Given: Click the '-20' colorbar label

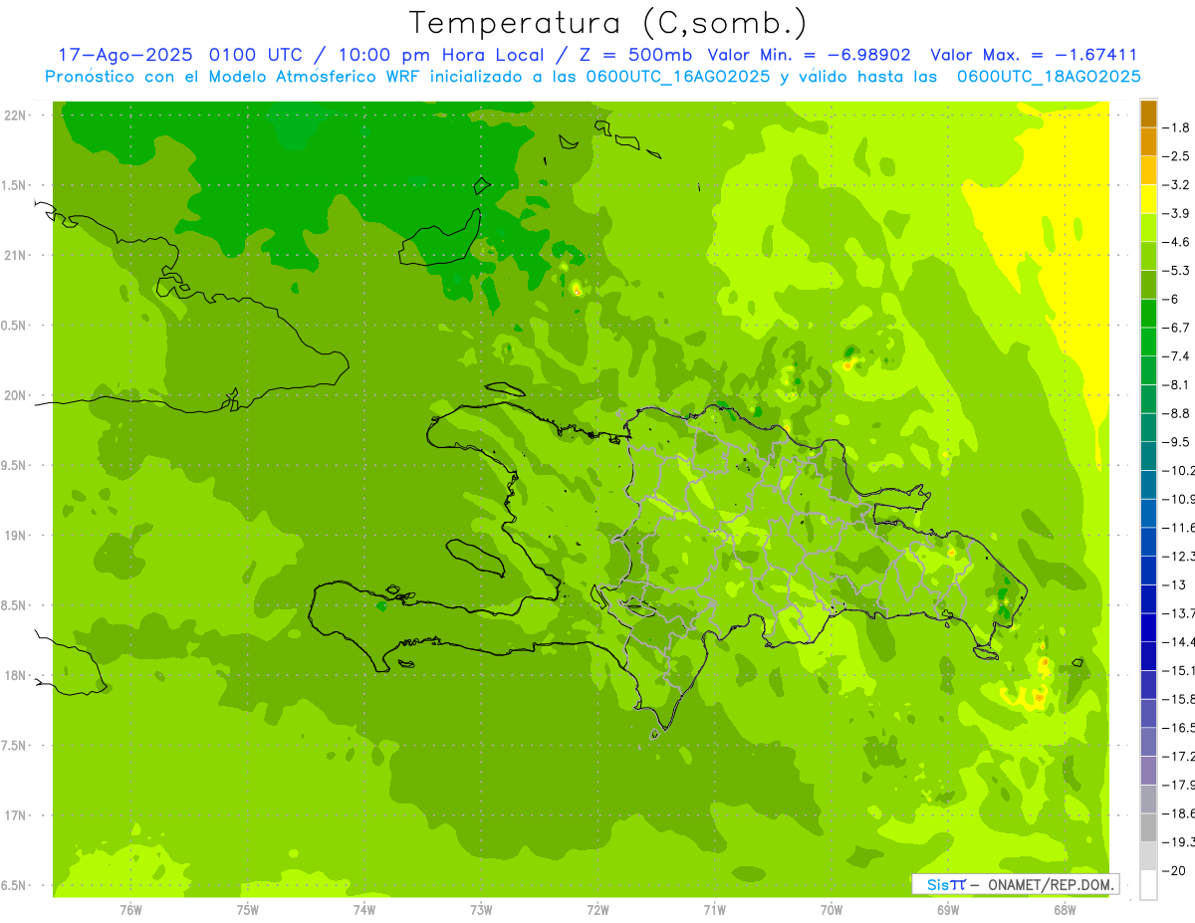Looking at the screenshot, I should click(x=1176, y=871).
